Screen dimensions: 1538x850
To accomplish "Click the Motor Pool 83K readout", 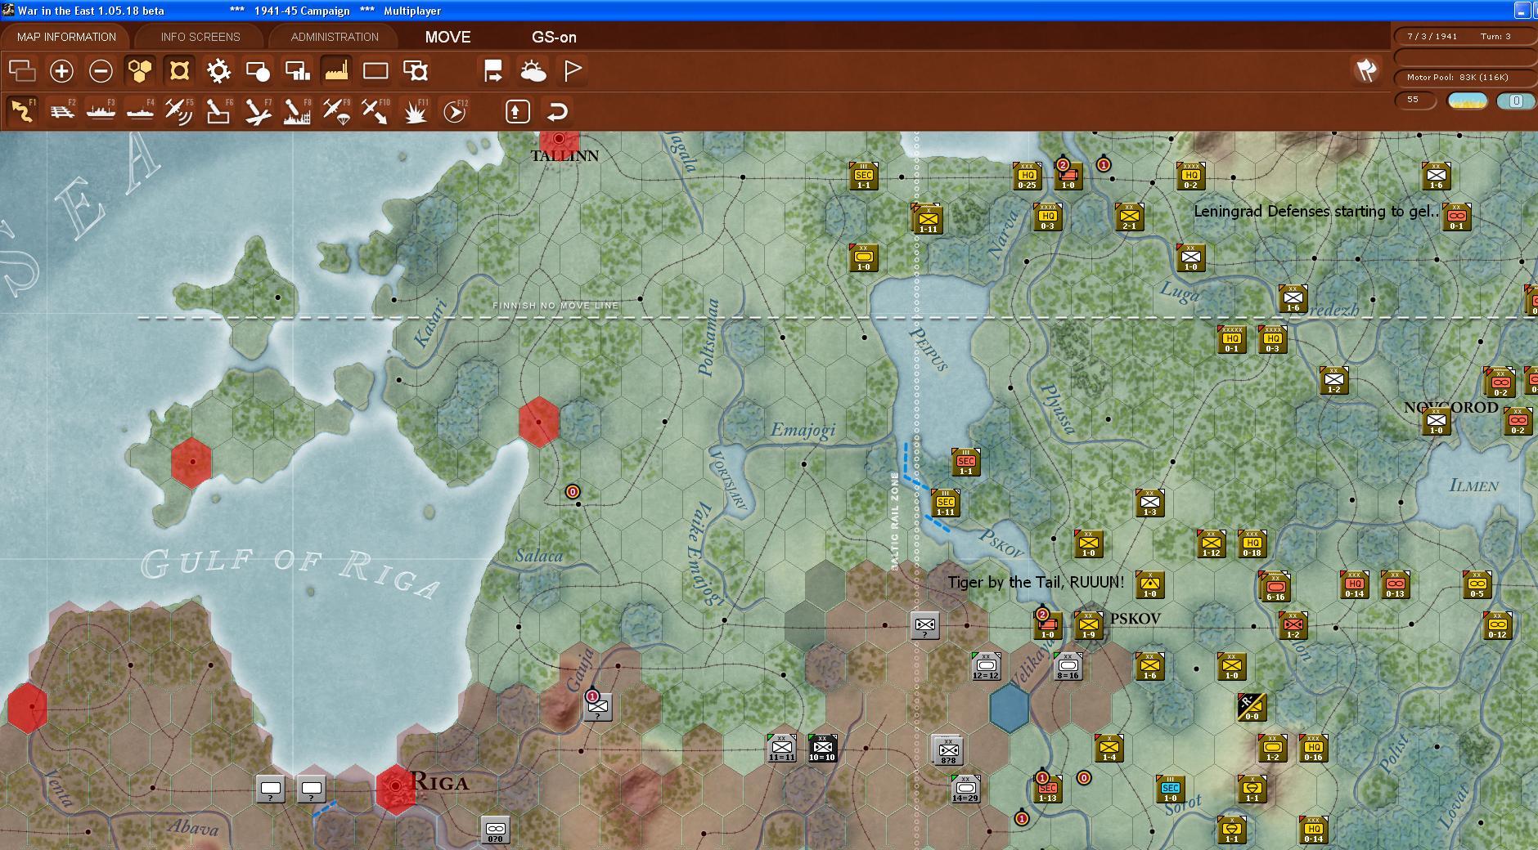I will click(x=1458, y=77).
